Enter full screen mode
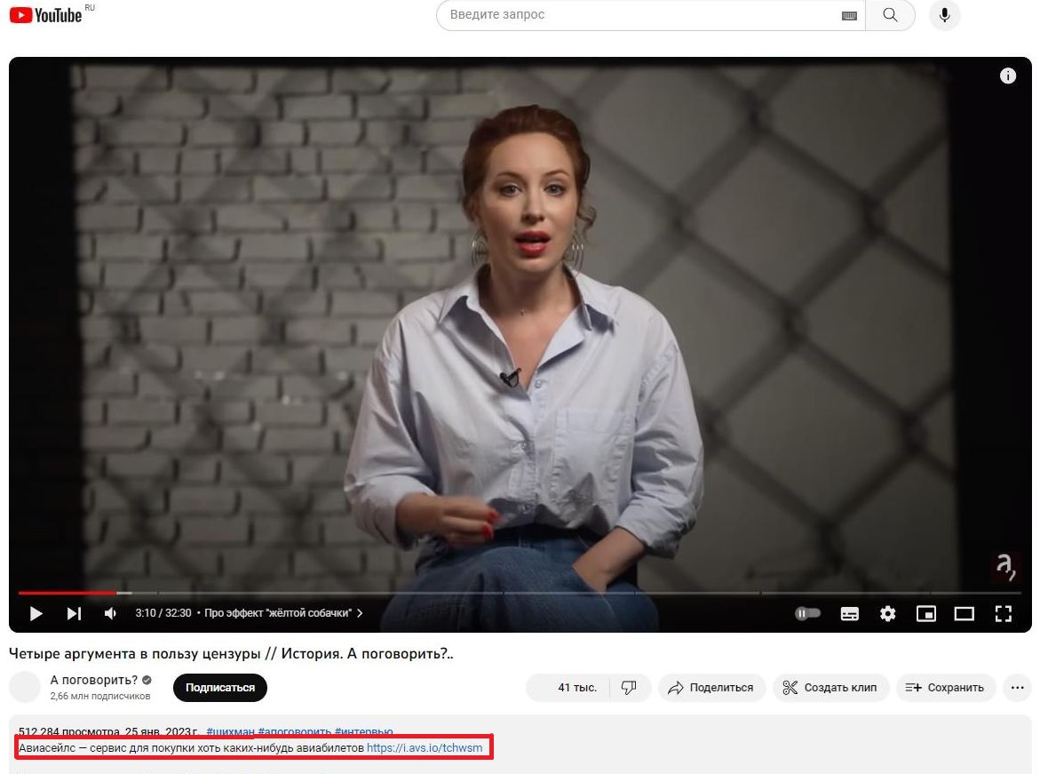The width and height of the screenshot is (1040, 774). point(1003,613)
